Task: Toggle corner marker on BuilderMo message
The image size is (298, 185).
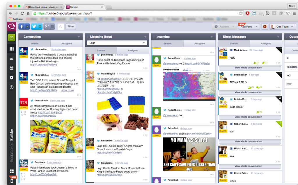Action: 280,98
